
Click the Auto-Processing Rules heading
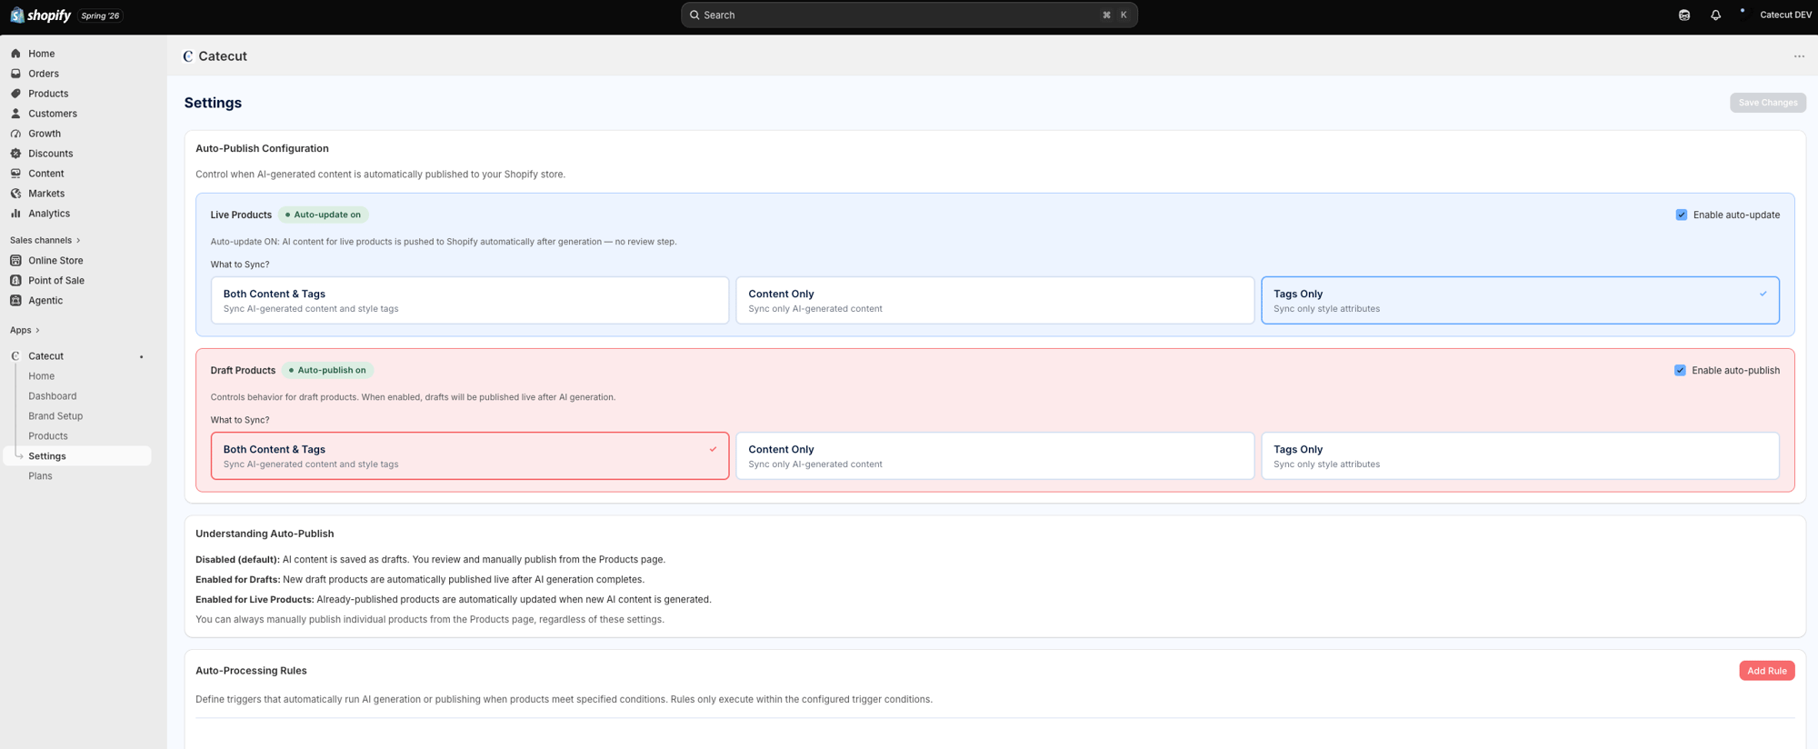[251, 671]
